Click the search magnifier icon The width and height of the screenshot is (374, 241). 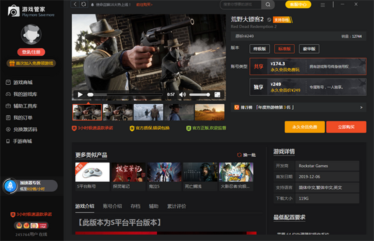pos(268,4)
